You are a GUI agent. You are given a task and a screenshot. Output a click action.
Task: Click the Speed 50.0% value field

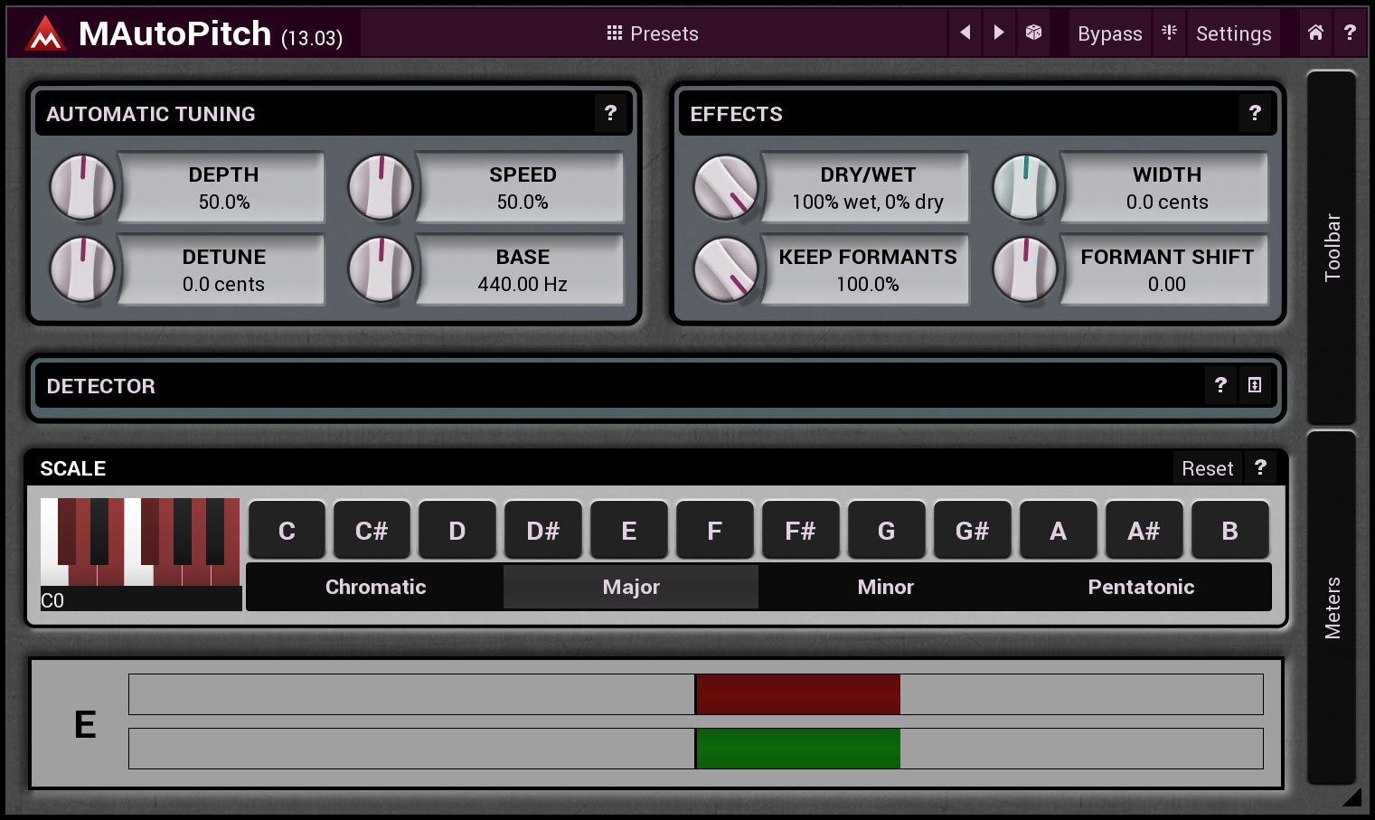point(522,188)
